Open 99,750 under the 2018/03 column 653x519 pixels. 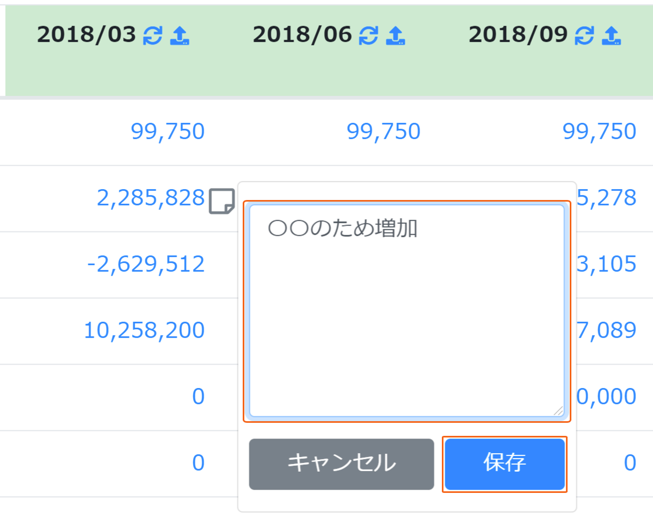(x=168, y=132)
